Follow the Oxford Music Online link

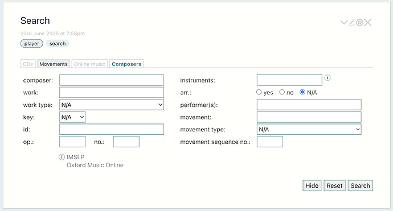click(95, 165)
